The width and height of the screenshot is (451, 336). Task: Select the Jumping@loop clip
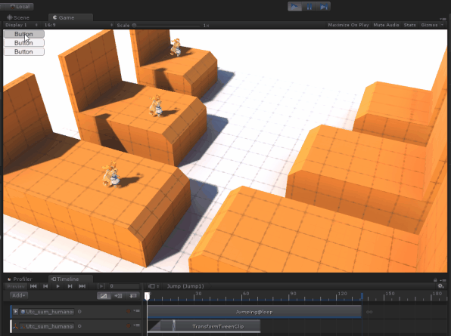254,312
